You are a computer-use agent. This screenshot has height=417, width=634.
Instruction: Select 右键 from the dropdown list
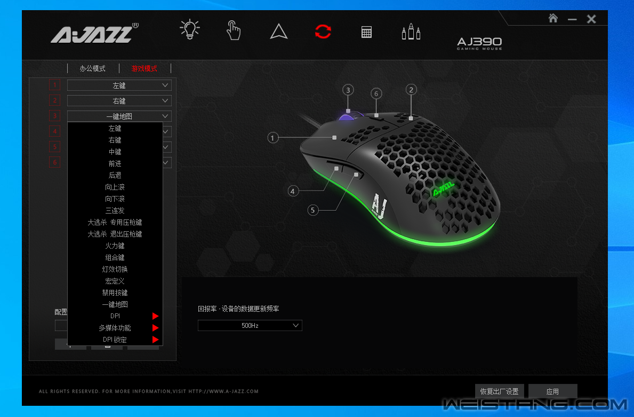coord(115,140)
